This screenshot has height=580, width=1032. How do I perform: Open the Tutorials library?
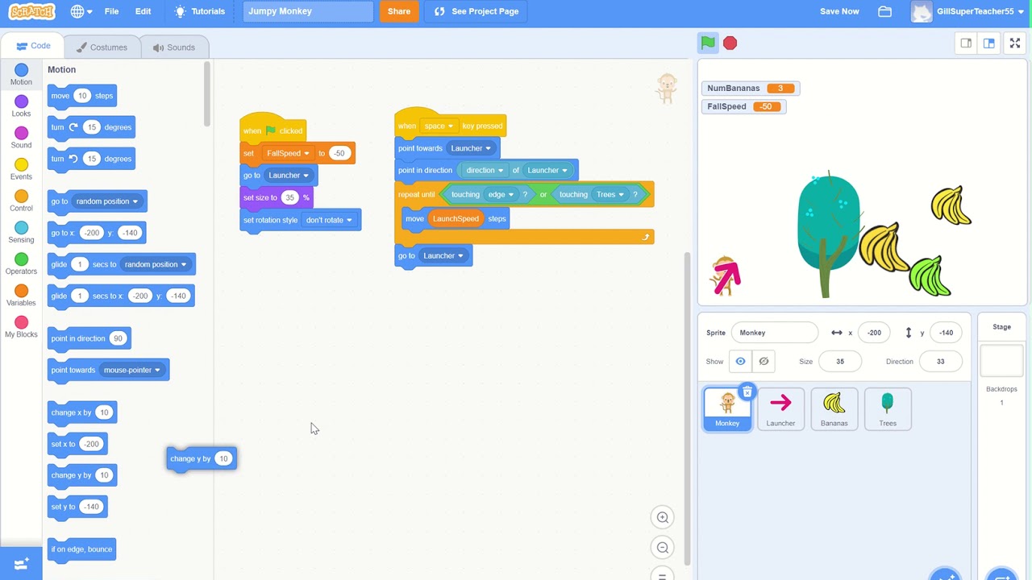click(199, 11)
